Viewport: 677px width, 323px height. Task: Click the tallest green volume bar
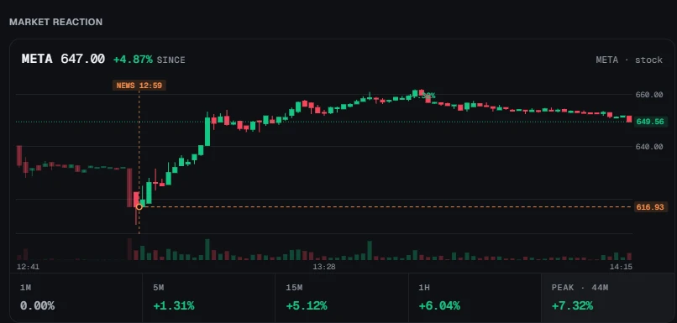[x=207, y=249]
